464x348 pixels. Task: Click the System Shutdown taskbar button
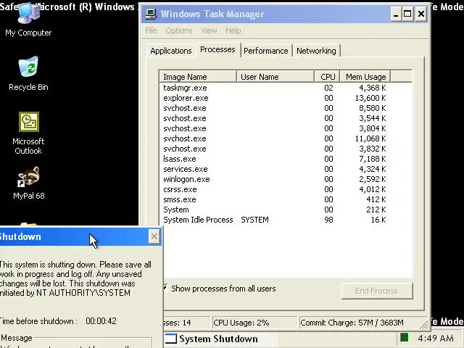point(220,339)
